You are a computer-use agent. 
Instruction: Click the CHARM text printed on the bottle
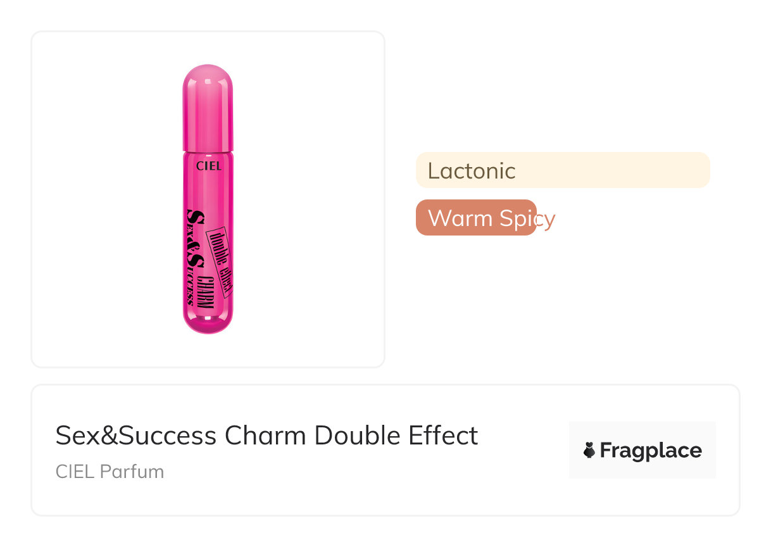coord(206,292)
